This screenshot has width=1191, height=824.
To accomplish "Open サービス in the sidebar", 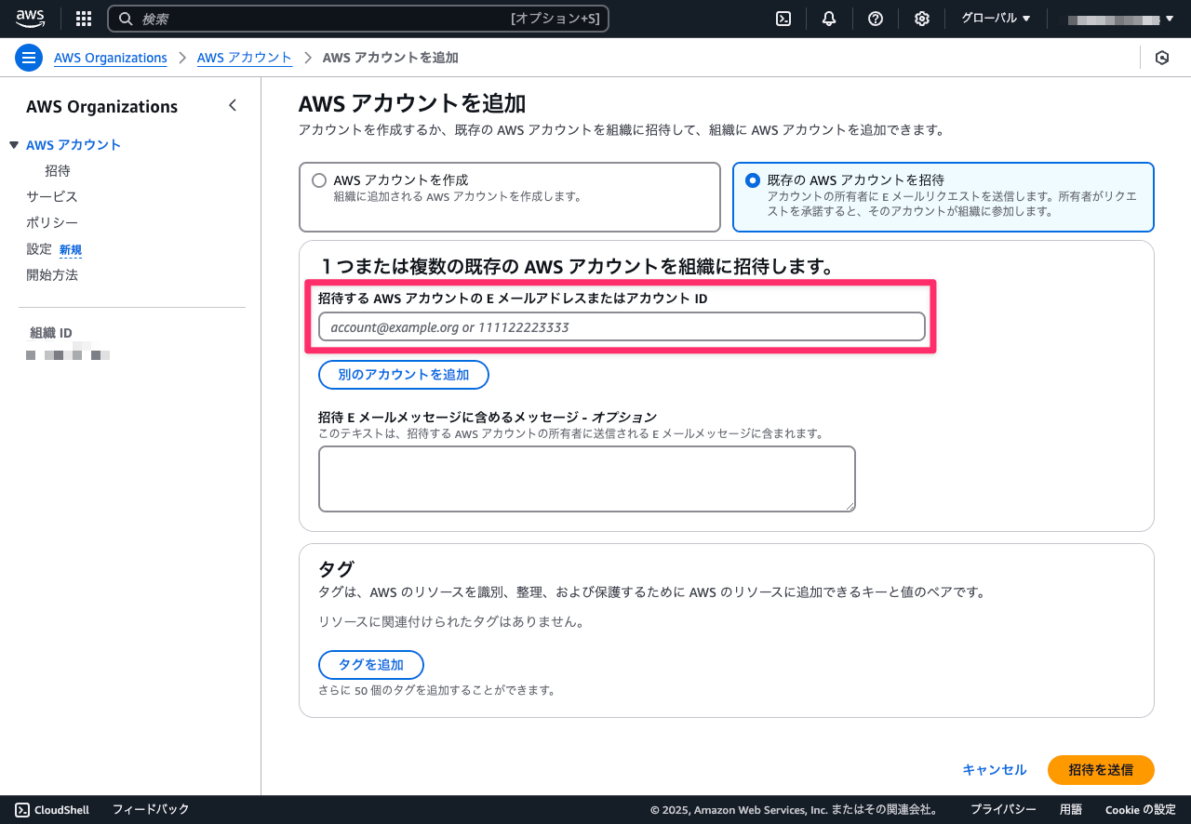I will 52,197.
